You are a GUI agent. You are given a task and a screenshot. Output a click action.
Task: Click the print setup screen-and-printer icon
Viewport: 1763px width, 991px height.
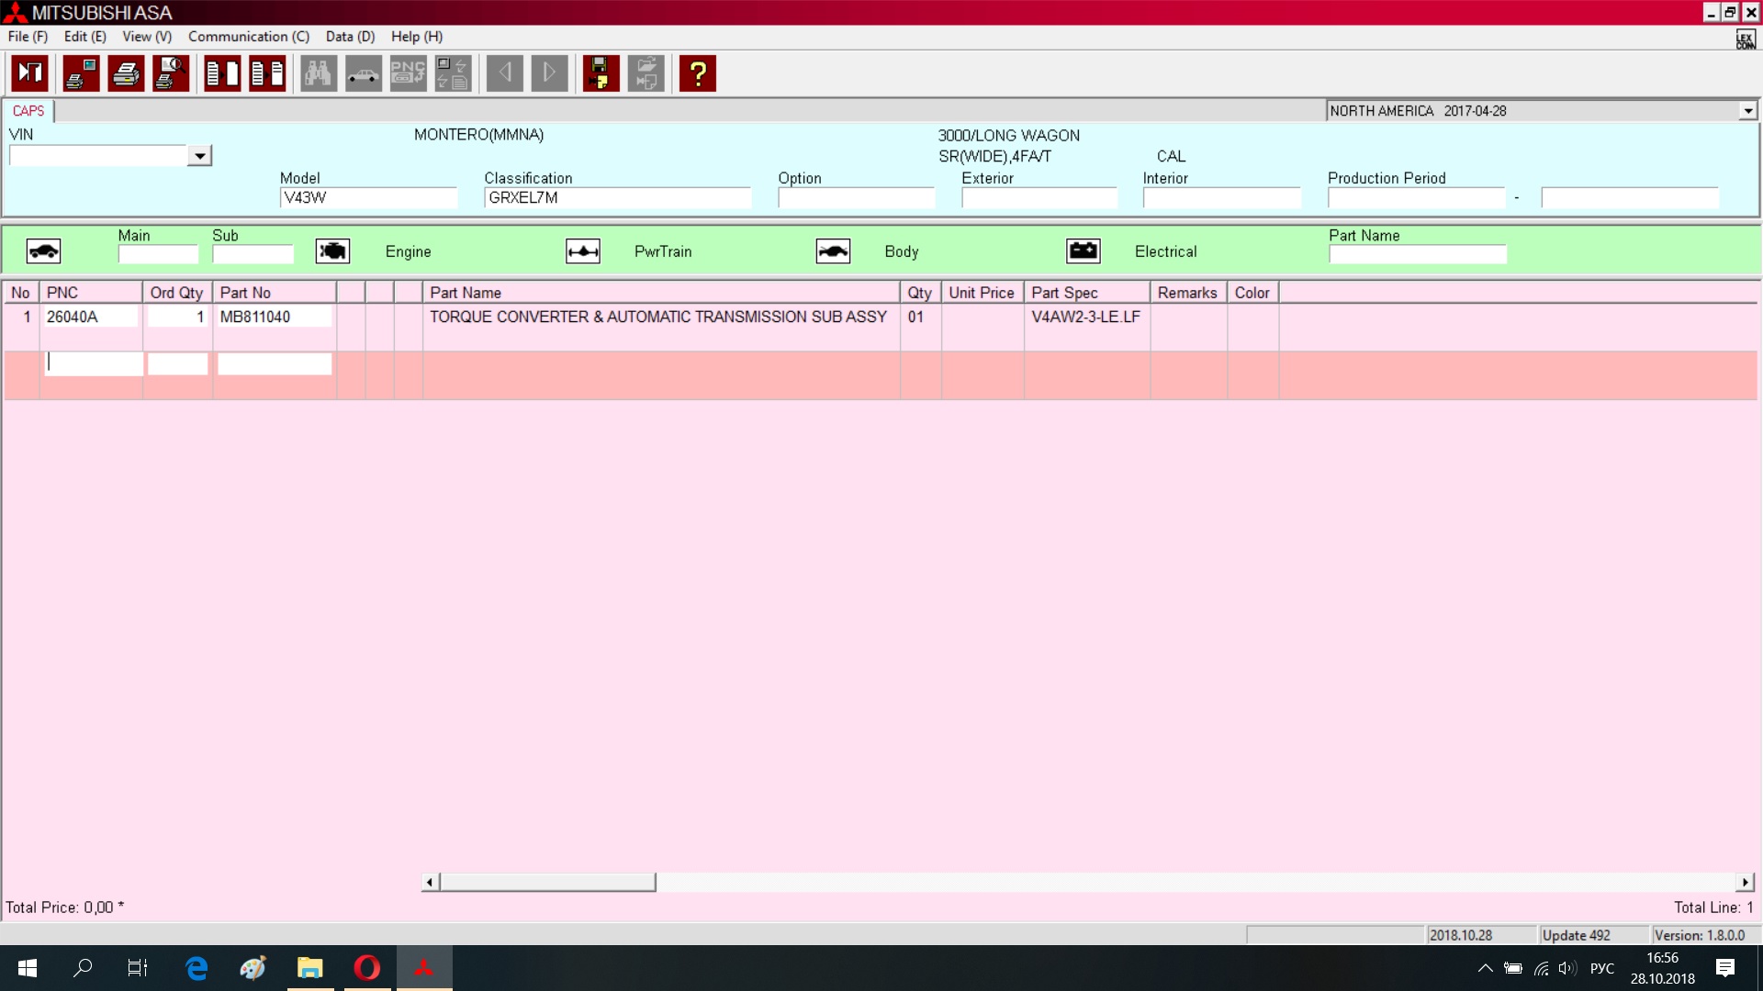click(x=81, y=73)
